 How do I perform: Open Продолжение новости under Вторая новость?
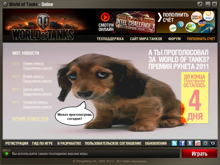pos(37,81)
